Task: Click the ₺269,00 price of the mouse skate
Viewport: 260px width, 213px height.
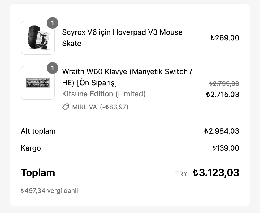Action: [x=225, y=38]
